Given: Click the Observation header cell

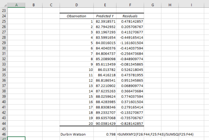Looking at the screenshot, I should point(77,16).
